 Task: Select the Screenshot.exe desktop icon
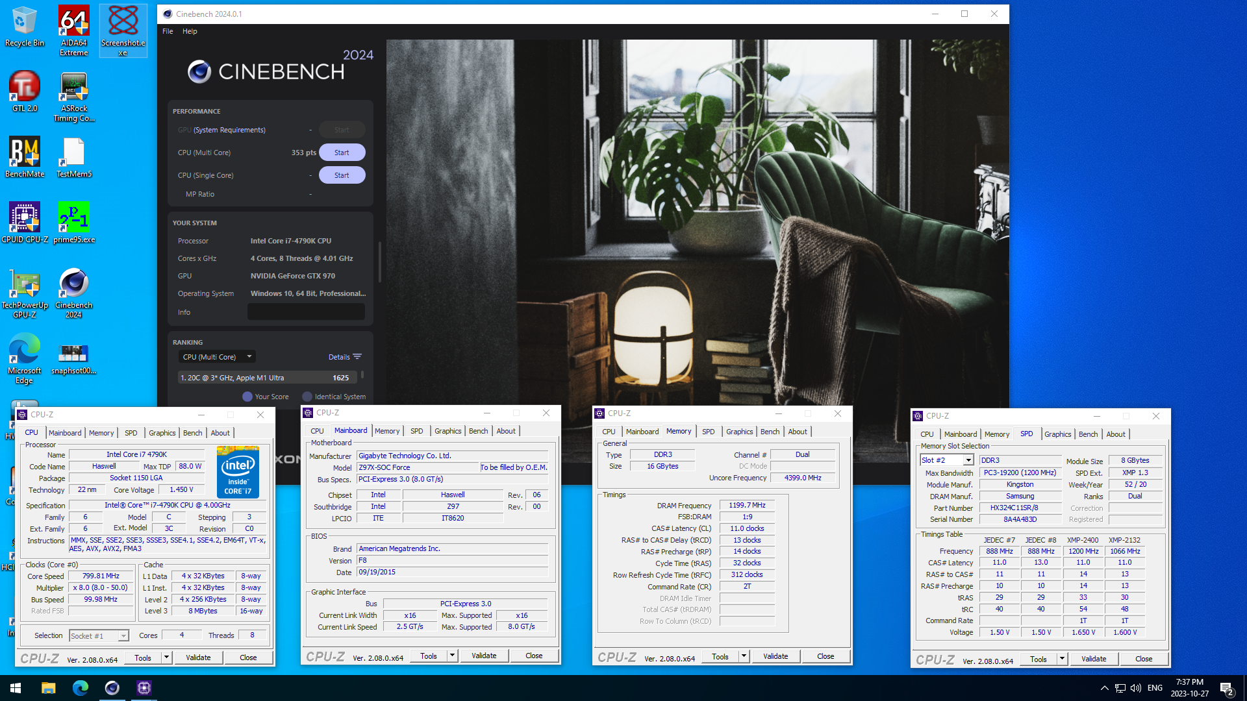tap(123, 31)
